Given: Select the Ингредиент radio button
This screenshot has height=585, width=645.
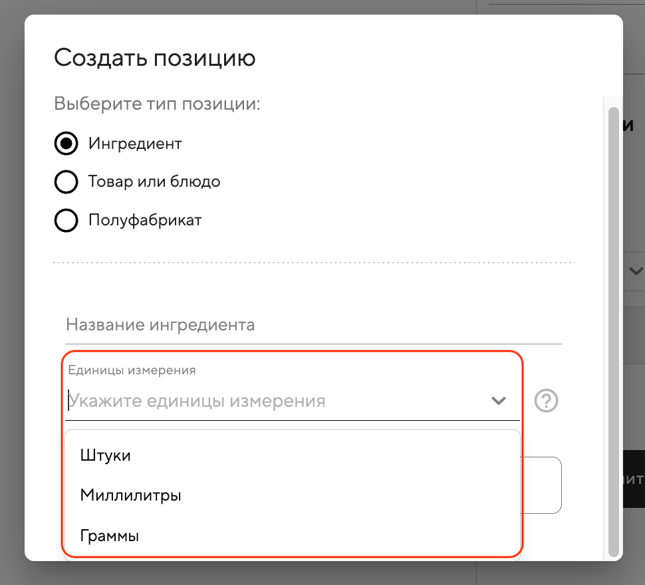Looking at the screenshot, I should click(x=66, y=144).
